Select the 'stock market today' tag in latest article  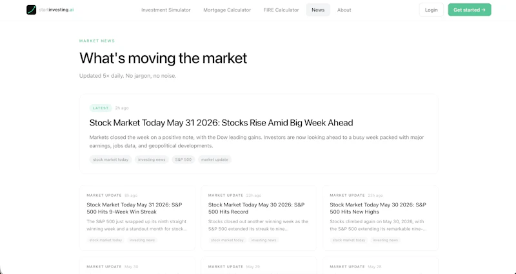(x=110, y=160)
